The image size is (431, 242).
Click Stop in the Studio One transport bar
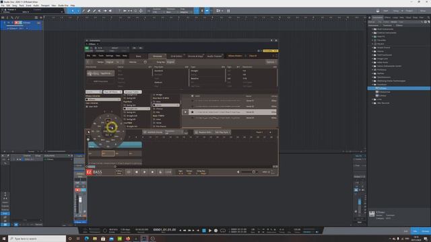tap(204, 231)
